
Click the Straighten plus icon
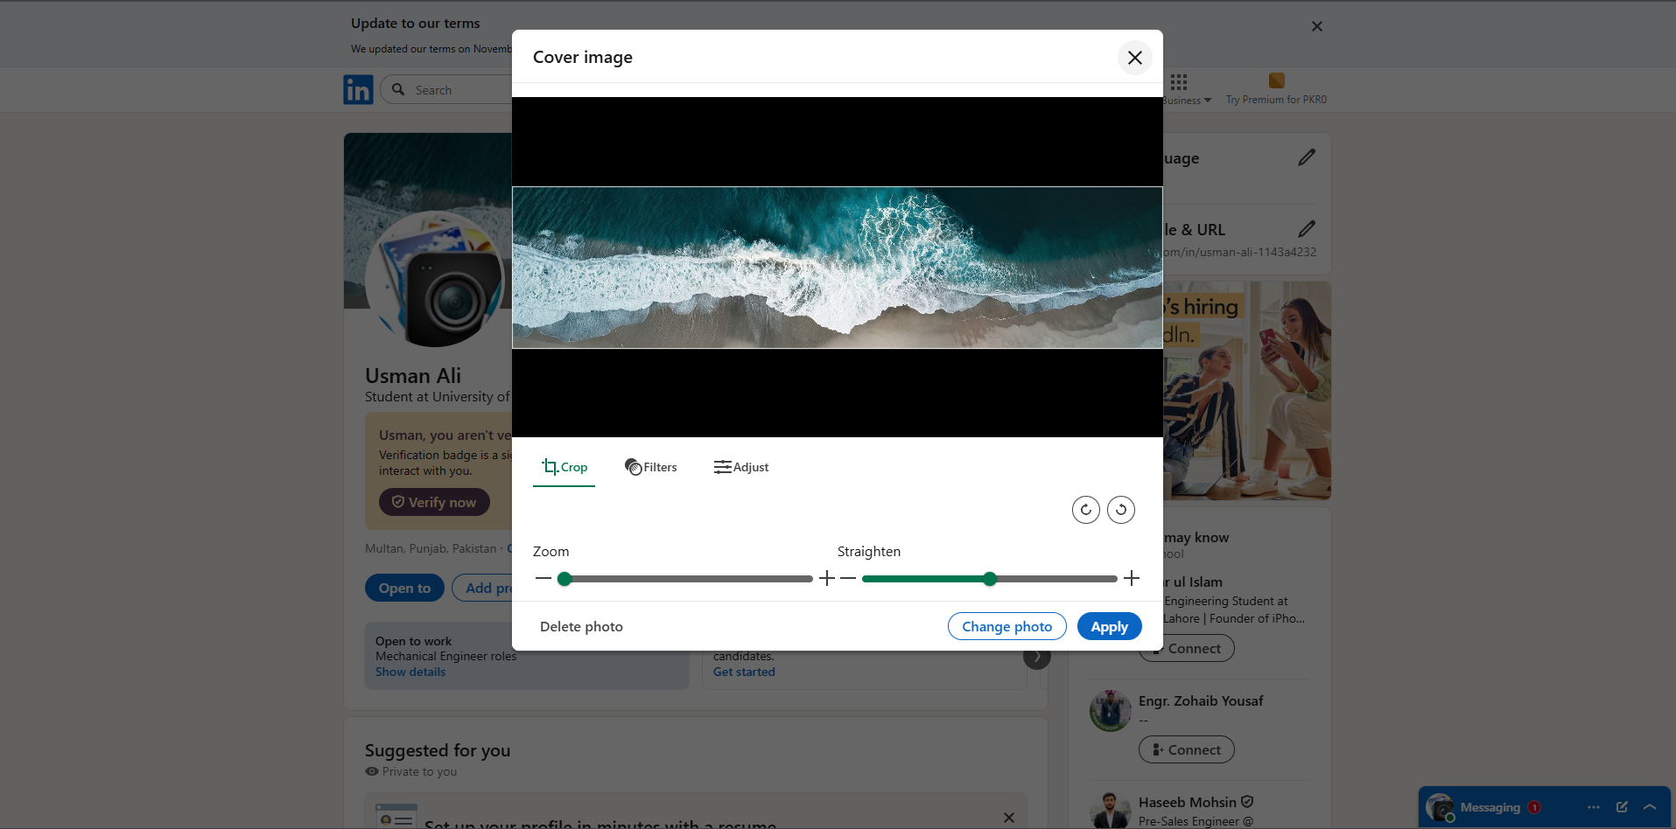click(x=1132, y=578)
